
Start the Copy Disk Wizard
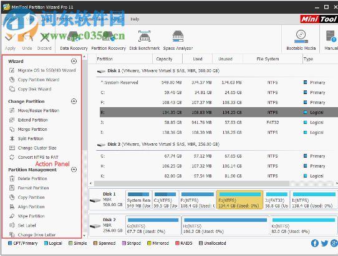(x=34, y=89)
